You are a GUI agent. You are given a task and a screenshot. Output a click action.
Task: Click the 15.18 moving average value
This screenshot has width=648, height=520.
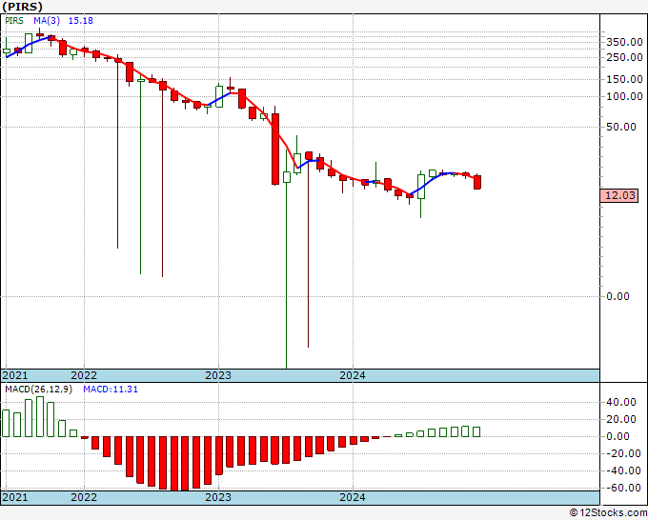coord(81,21)
